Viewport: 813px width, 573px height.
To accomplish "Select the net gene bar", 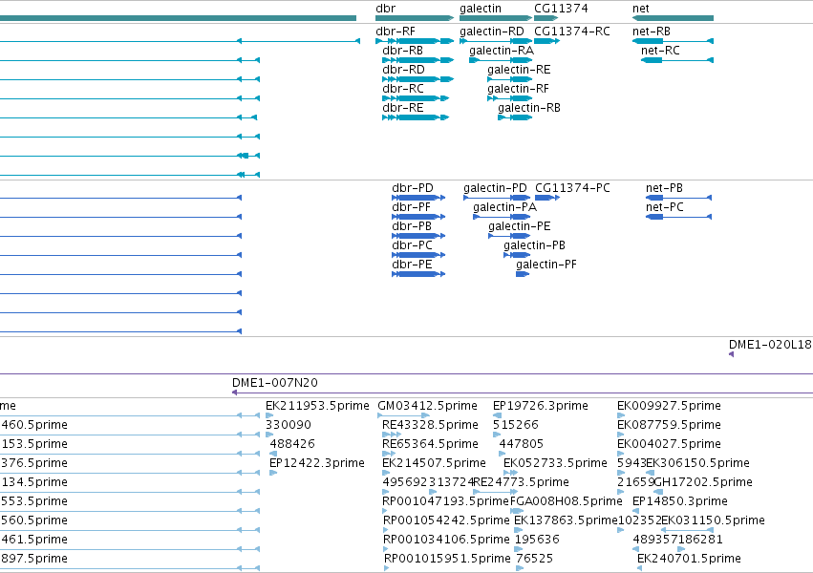I will (x=673, y=18).
